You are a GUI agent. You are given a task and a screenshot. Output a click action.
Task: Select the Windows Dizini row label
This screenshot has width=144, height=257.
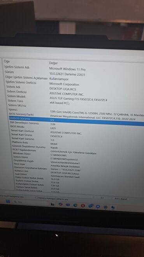pos(22,153)
